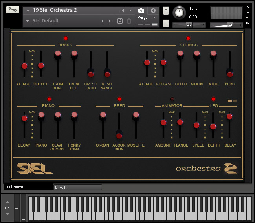The width and height of the screenshot is (255, 223).
Task: Click the Brass CUTOFF slider knob
Action: (41, 66)
